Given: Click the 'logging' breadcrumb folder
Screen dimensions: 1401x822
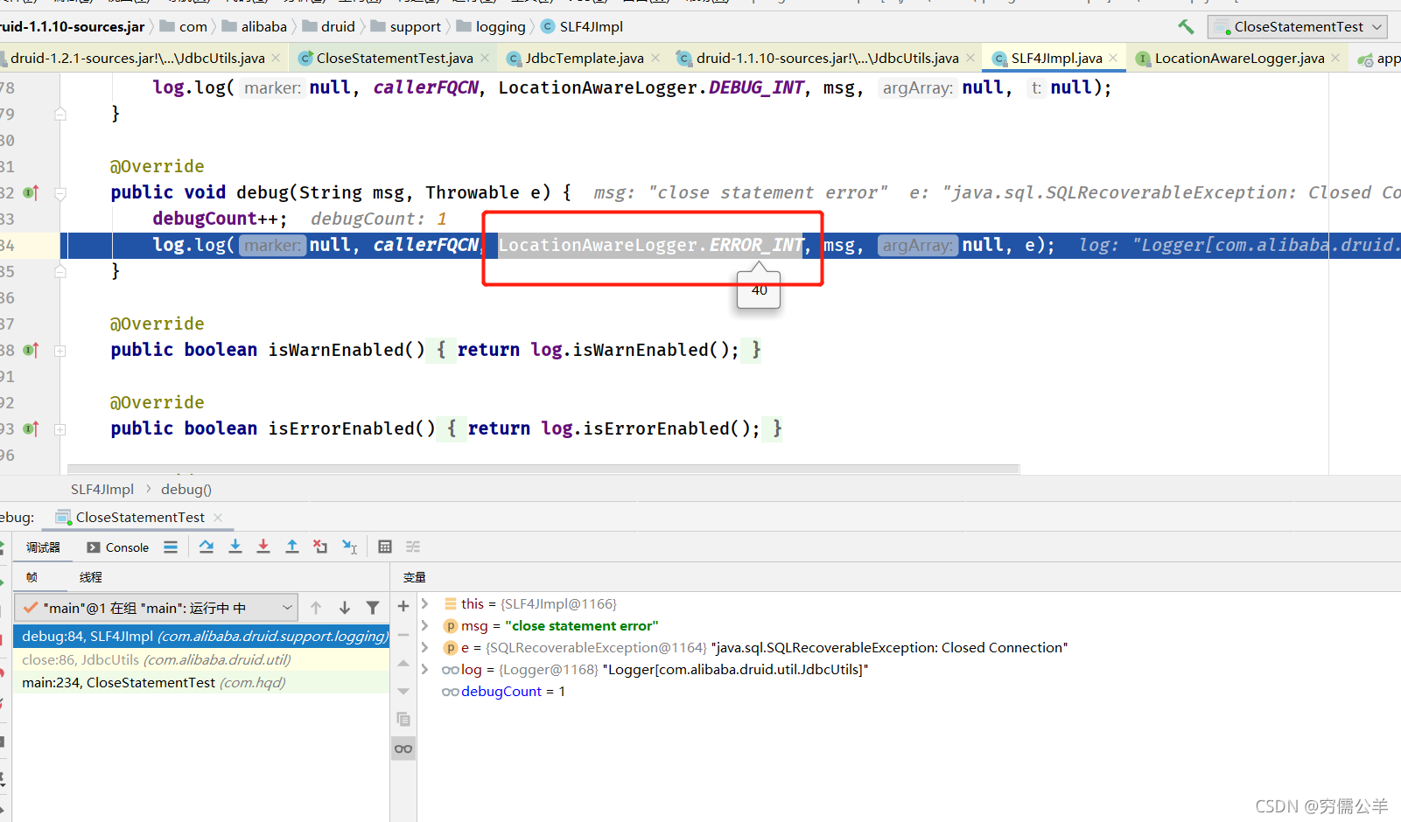Looking at the screenshot, I should tap(491, 27).
